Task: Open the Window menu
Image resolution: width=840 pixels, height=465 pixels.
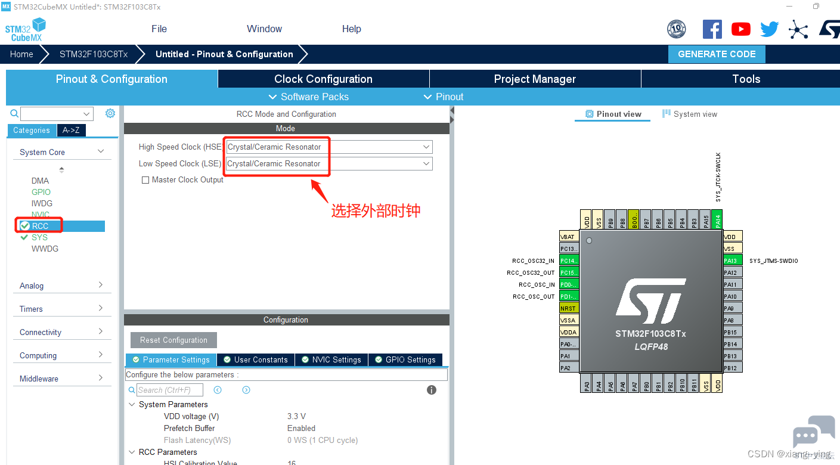Action: click(264, 29)
